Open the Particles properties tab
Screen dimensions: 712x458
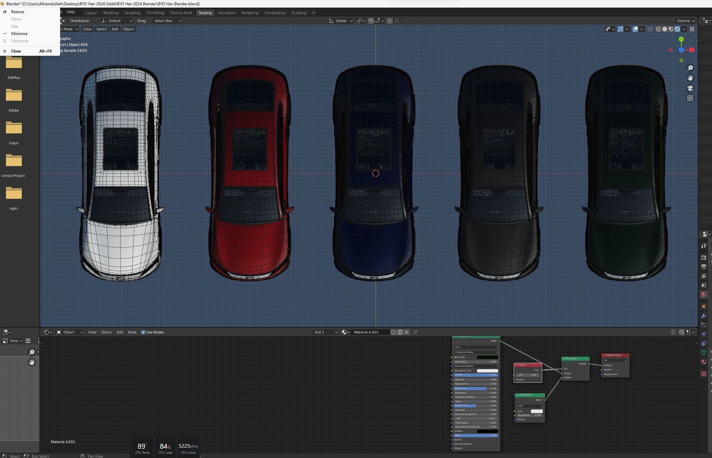click(x=703, y=325)
